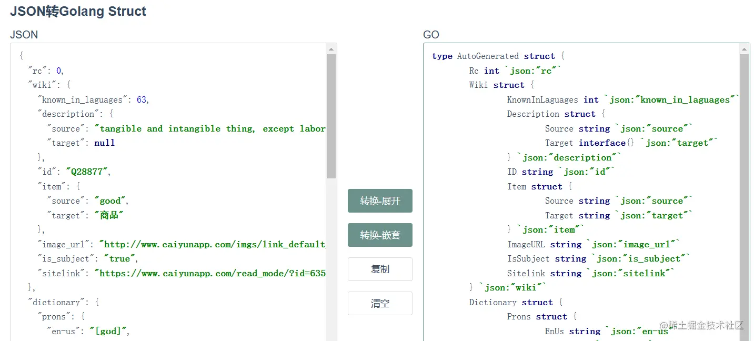This screenshot has width=754, height=341.
Task: Click the "image_url" line in JSON input
Action: (x=182, y=244)
